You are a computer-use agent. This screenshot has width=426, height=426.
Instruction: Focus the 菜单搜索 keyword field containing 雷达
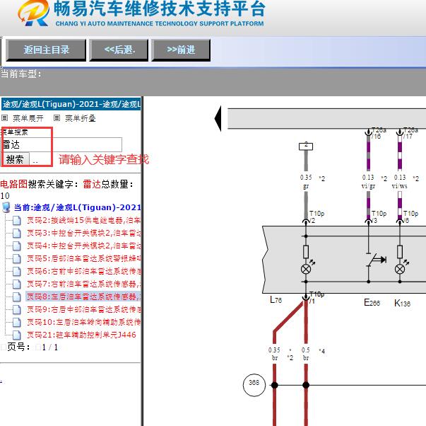click(62, 144)
